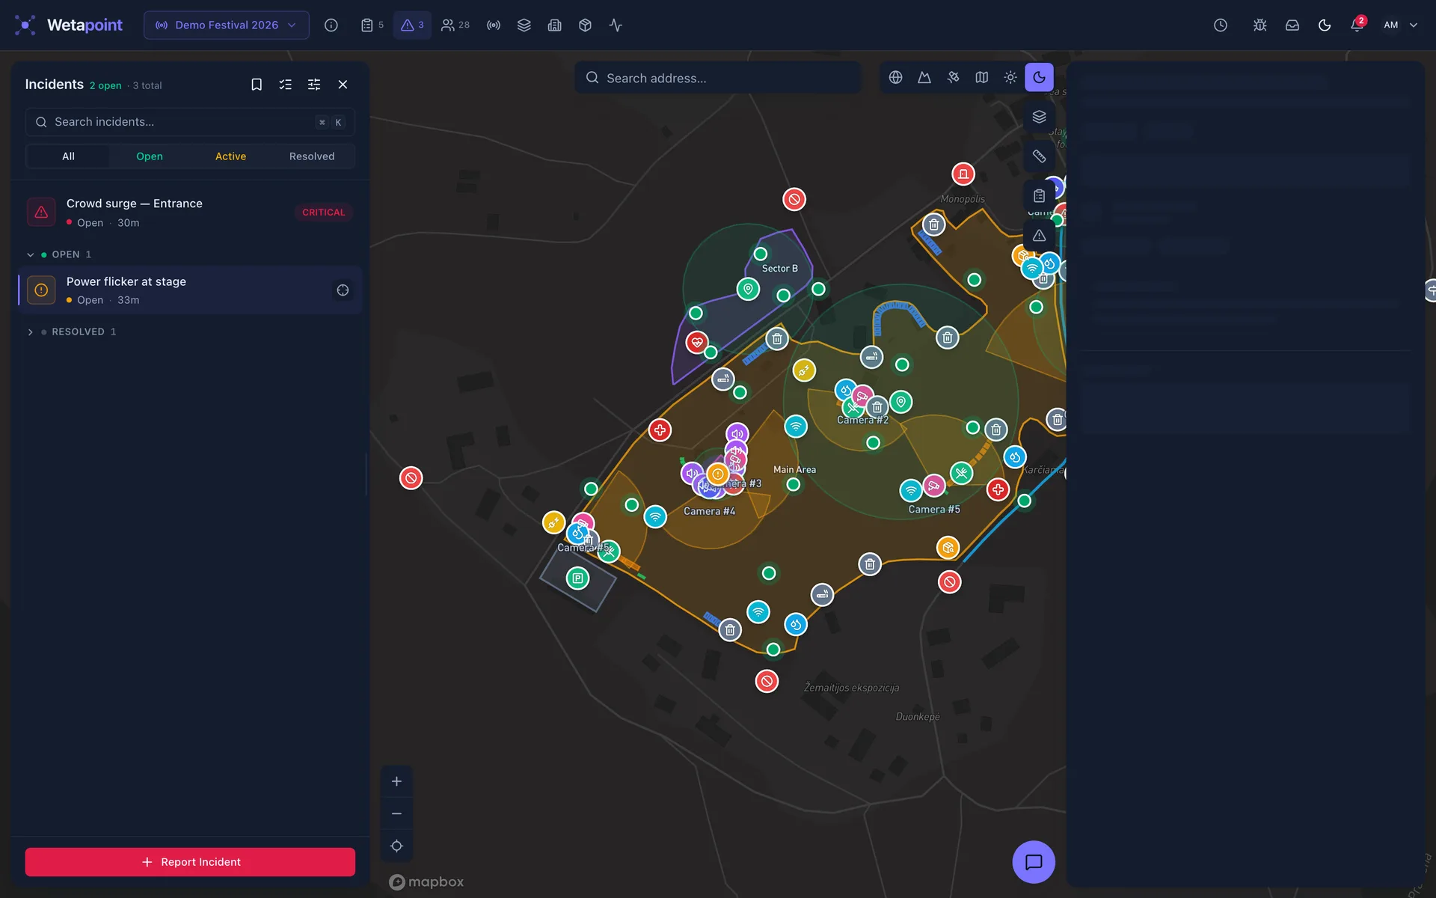Image resolution: width=1436 pixels, height=898 pixels.
Task: Click the Search address field
Action: (x=718, y=78)
